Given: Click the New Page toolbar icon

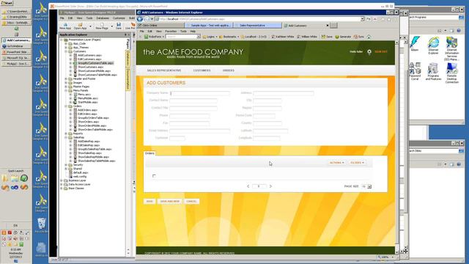Looking at the screenshot, I should click(x=102, y=26).
